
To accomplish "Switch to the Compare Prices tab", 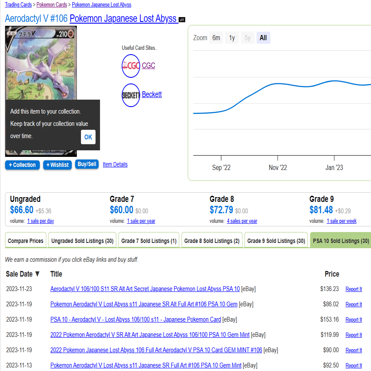I will tap(25, 241).
